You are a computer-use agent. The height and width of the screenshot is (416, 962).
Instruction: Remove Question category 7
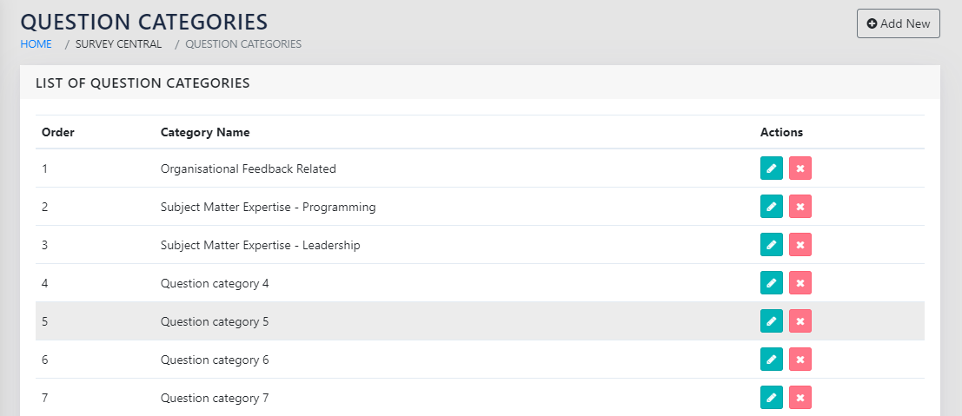[x=800, y=398]
